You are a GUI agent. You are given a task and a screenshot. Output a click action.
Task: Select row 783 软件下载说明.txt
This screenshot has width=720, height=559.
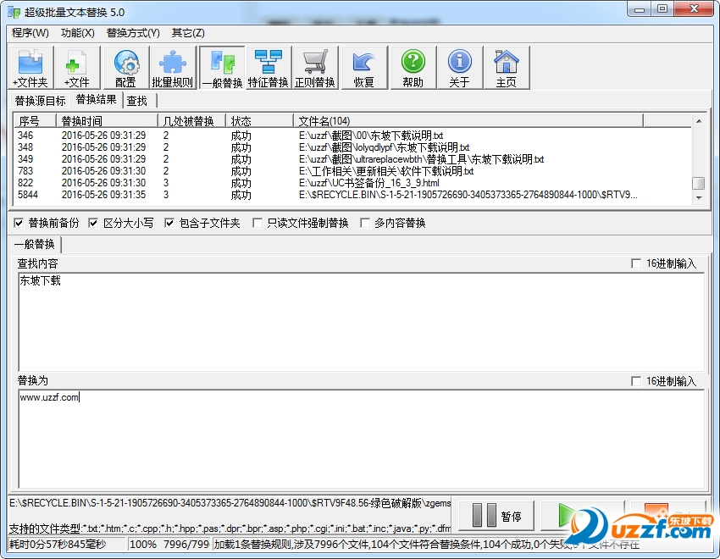click(352, 171)
